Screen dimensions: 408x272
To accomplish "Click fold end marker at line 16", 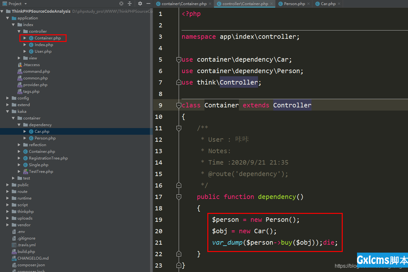I will pyautogui.click(x=179, y=185).
